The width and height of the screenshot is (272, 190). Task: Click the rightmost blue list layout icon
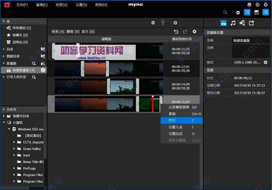pos(266,12)
